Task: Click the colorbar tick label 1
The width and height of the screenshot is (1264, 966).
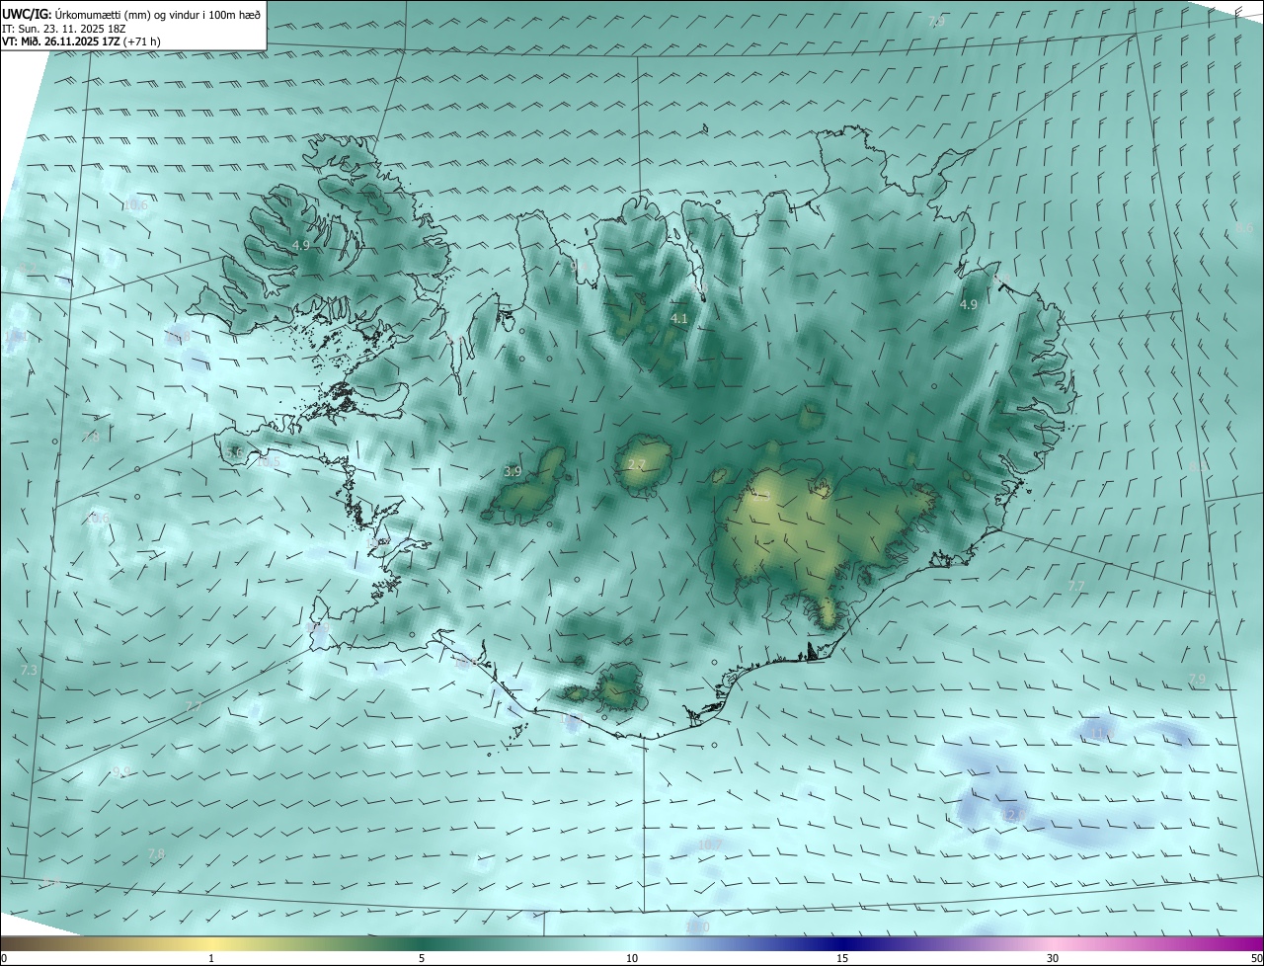Action: coord(211,958)
